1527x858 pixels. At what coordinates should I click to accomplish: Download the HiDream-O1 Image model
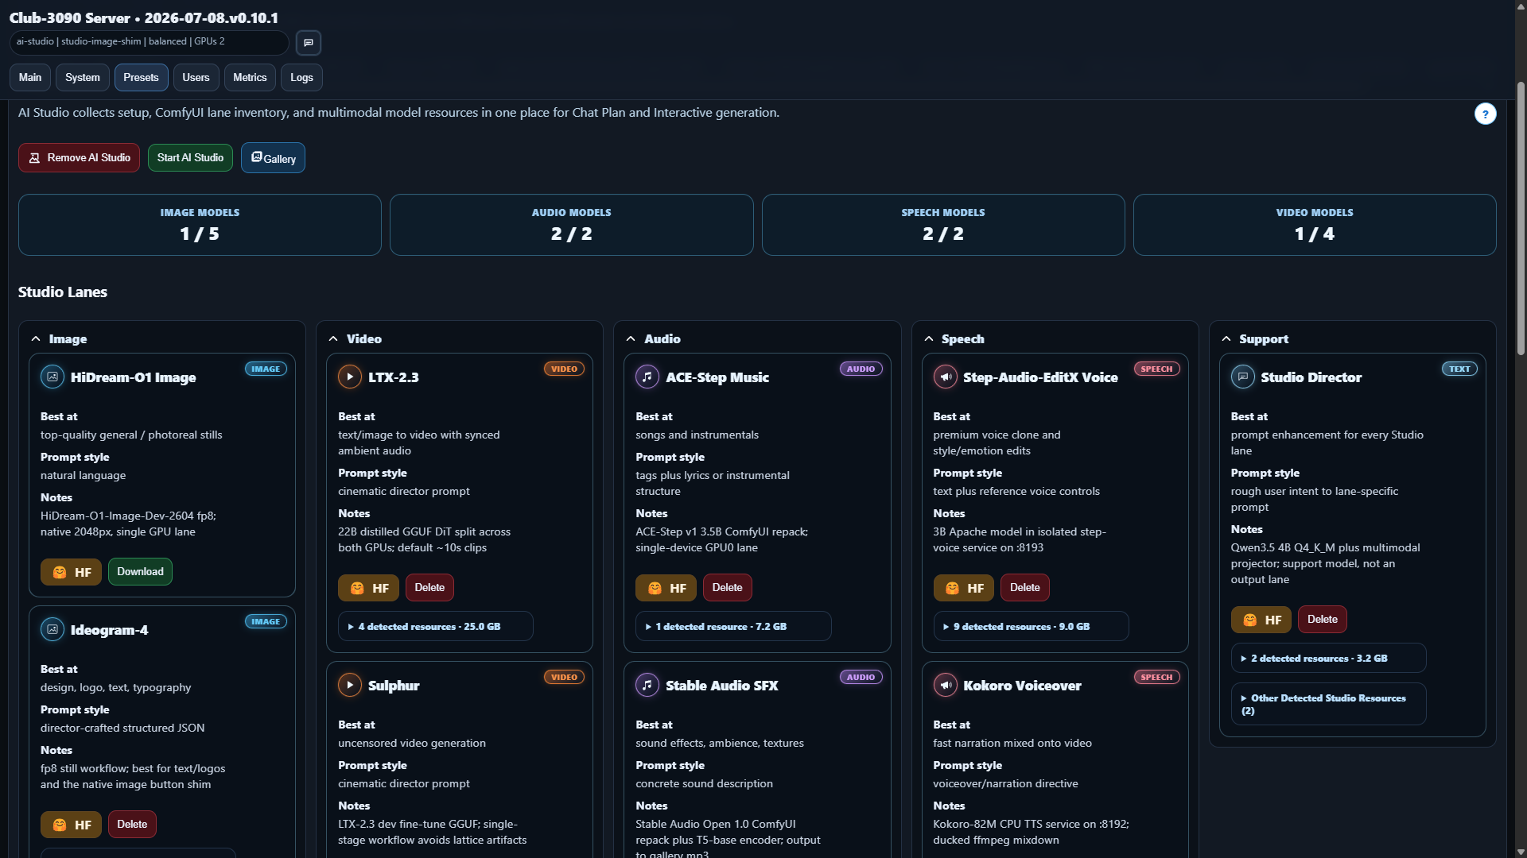(140, 572)
